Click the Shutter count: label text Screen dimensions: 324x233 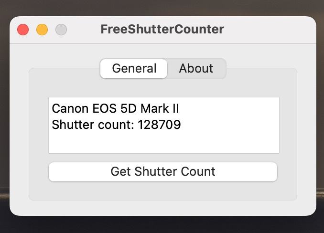(x=93, y=125)
